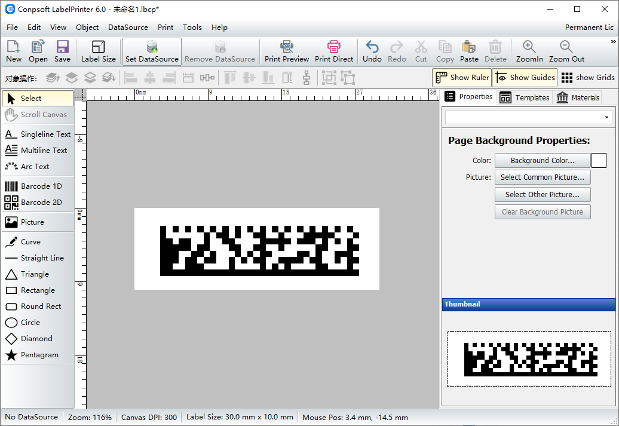Open a label file with Open icon
This screenshot has width=619, height=426.
tap(38, 51)
